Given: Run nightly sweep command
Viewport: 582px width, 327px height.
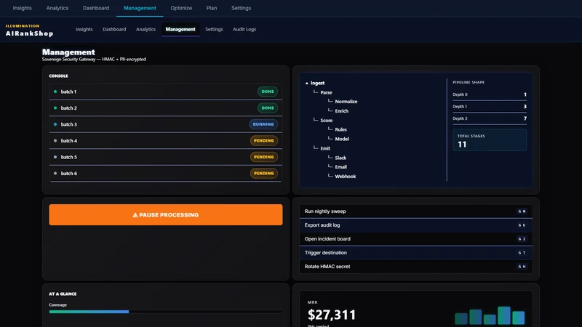Looking at the screenshot, I should (x=415, y=211).
